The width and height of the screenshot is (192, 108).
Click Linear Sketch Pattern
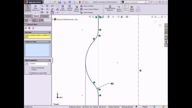click(89, 9)
